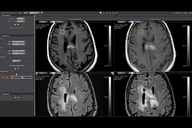This screenshot has height=128, width=192.
Task: Click the S1 column header in the Management table
Action: click(17, 77)
